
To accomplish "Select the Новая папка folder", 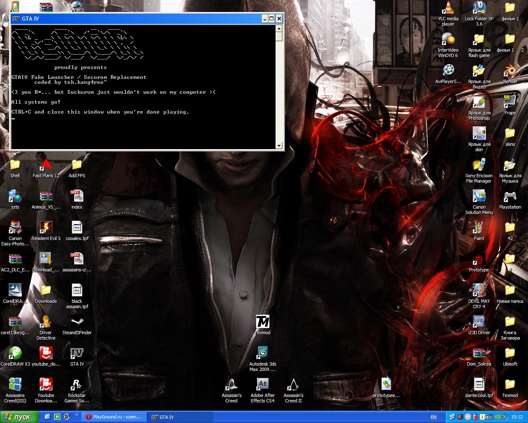I will pos(510,293).
